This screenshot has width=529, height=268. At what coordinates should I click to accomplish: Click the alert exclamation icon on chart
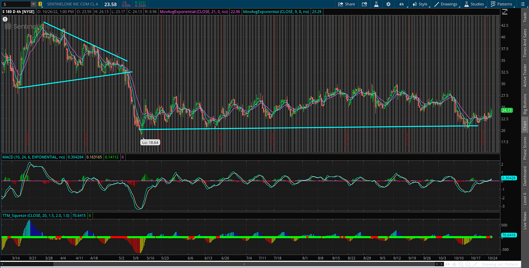point(5,19)
